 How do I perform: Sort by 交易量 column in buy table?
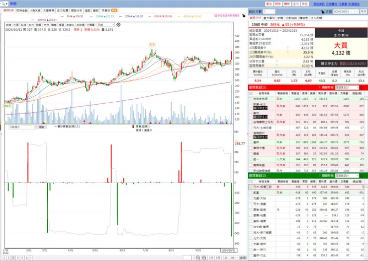click(x=344, y=93)
